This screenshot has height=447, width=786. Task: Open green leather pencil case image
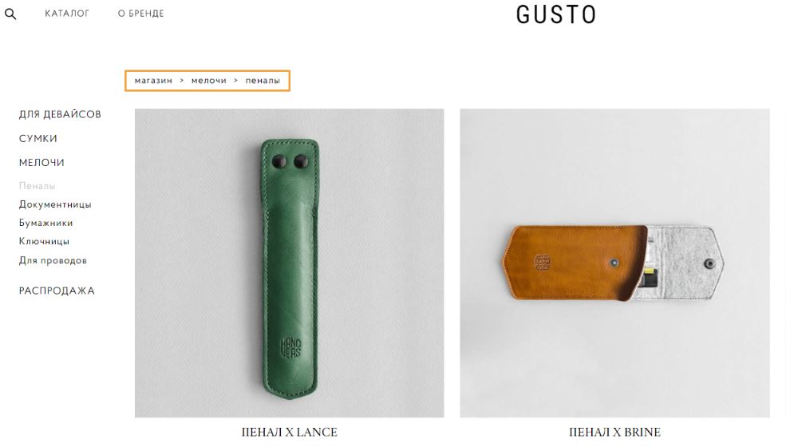click(x=289, y=263)
